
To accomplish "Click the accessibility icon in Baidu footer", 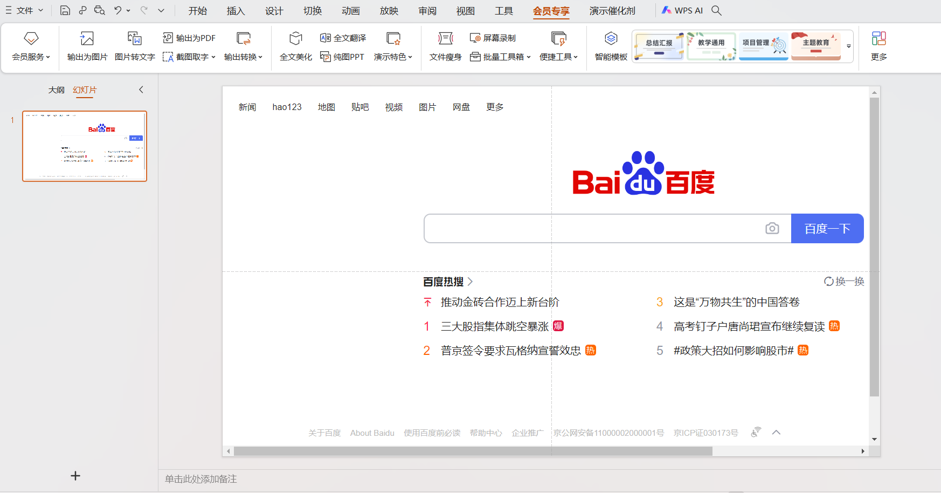I will [x=756, y=432].
